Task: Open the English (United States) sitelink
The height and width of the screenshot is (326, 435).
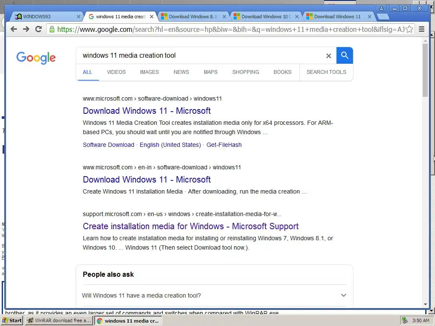Action: point(170,145)
